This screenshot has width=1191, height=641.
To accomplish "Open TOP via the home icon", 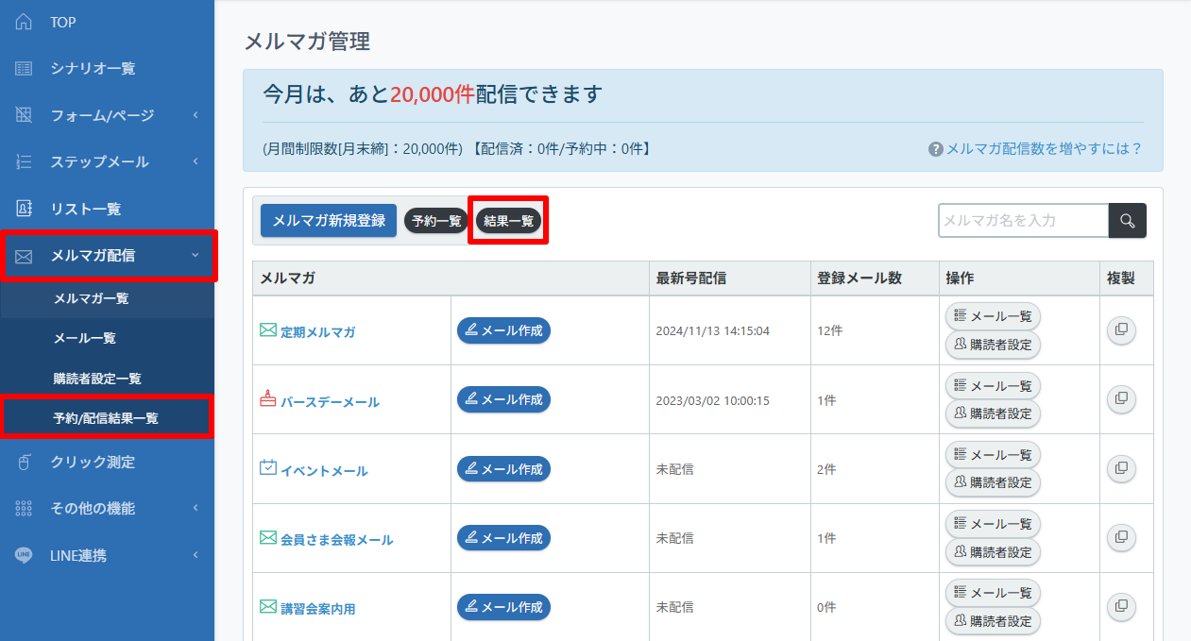I will [x=25, y=22].
